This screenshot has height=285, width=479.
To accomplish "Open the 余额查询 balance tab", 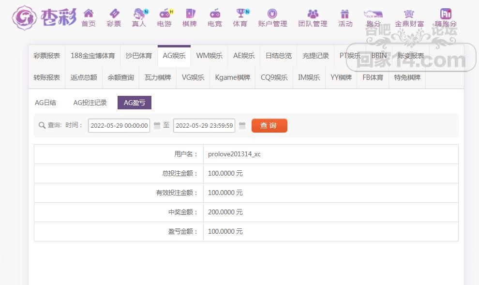I will (x=120, y=77).
